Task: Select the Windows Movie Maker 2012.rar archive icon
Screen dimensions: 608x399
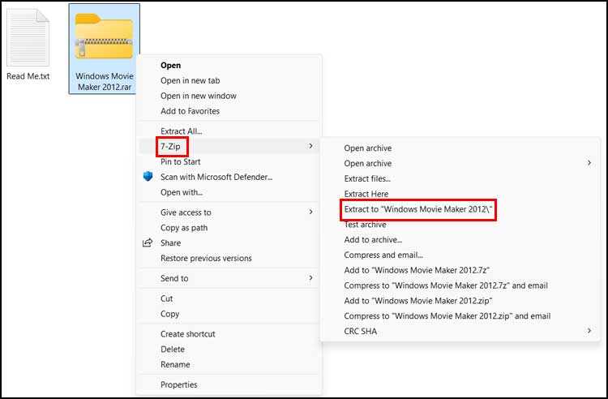Action: click(104, 36)
